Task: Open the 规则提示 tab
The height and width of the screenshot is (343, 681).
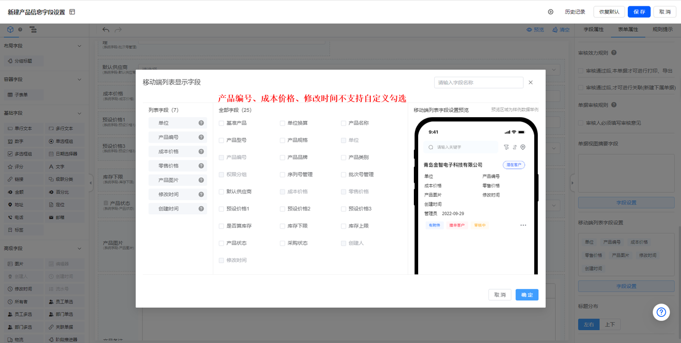Action: pos(662,29)
